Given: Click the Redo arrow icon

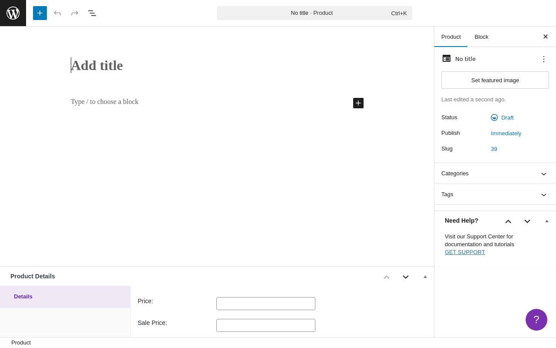Looking at the screenshot, I should pos(75,13).
